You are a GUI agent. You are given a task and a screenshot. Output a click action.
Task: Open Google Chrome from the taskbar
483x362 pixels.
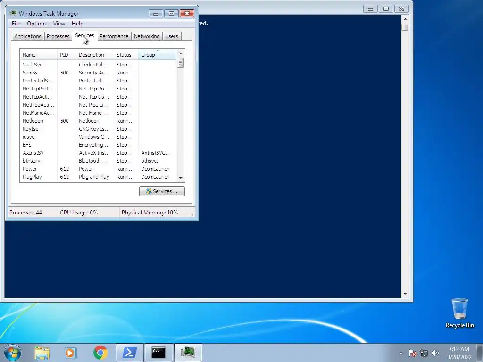(x=100, y=353)
